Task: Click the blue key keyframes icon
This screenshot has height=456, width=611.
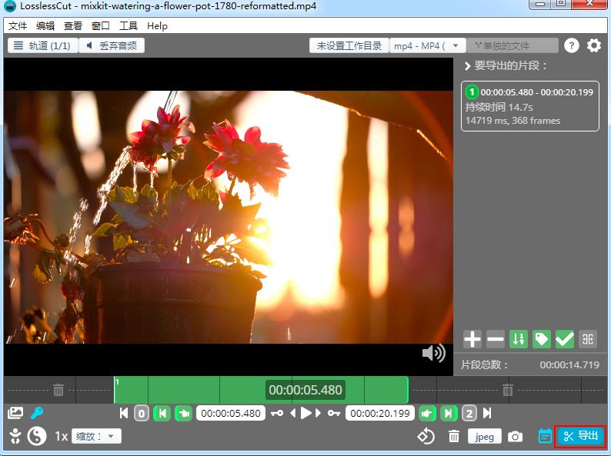Action: pyautogui.click(x=36, y=413)
